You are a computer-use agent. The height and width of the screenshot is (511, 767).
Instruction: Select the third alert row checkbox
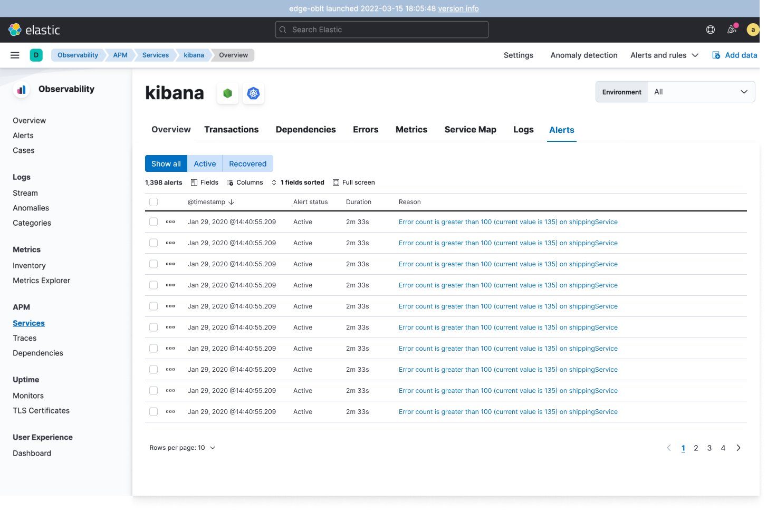coord(154,264)
